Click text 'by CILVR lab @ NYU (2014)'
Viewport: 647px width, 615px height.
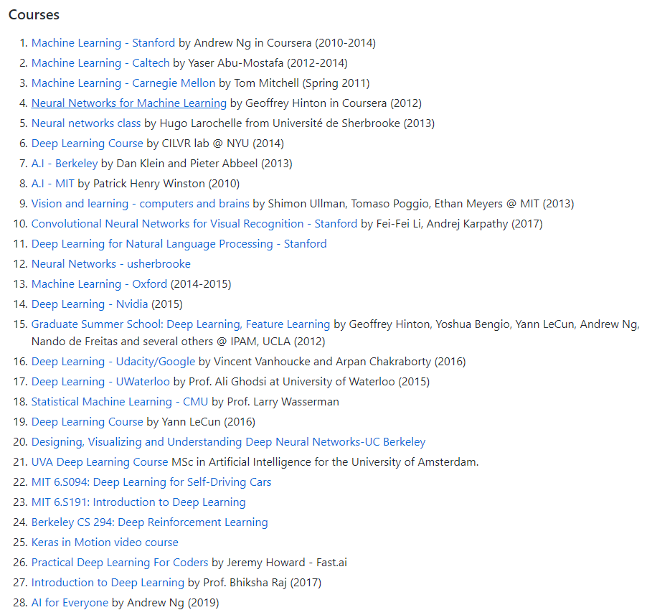click(x=215, y=144)
